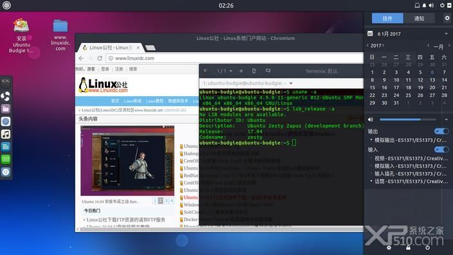Screen dimensions: 453x255
Task: Open Linux新闻 in the site navigation
Action: click(x=133, y=101)
